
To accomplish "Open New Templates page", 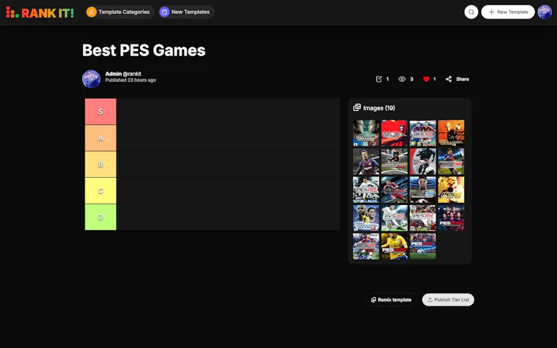I will (x=185, y=12).
